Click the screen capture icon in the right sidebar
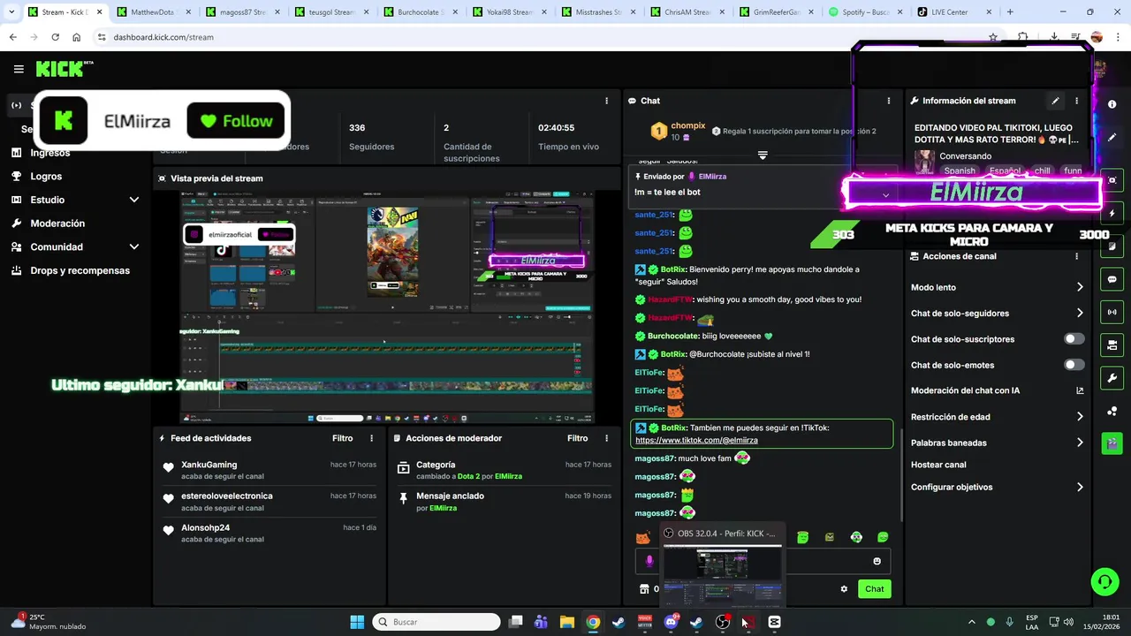 point(1112,180)
